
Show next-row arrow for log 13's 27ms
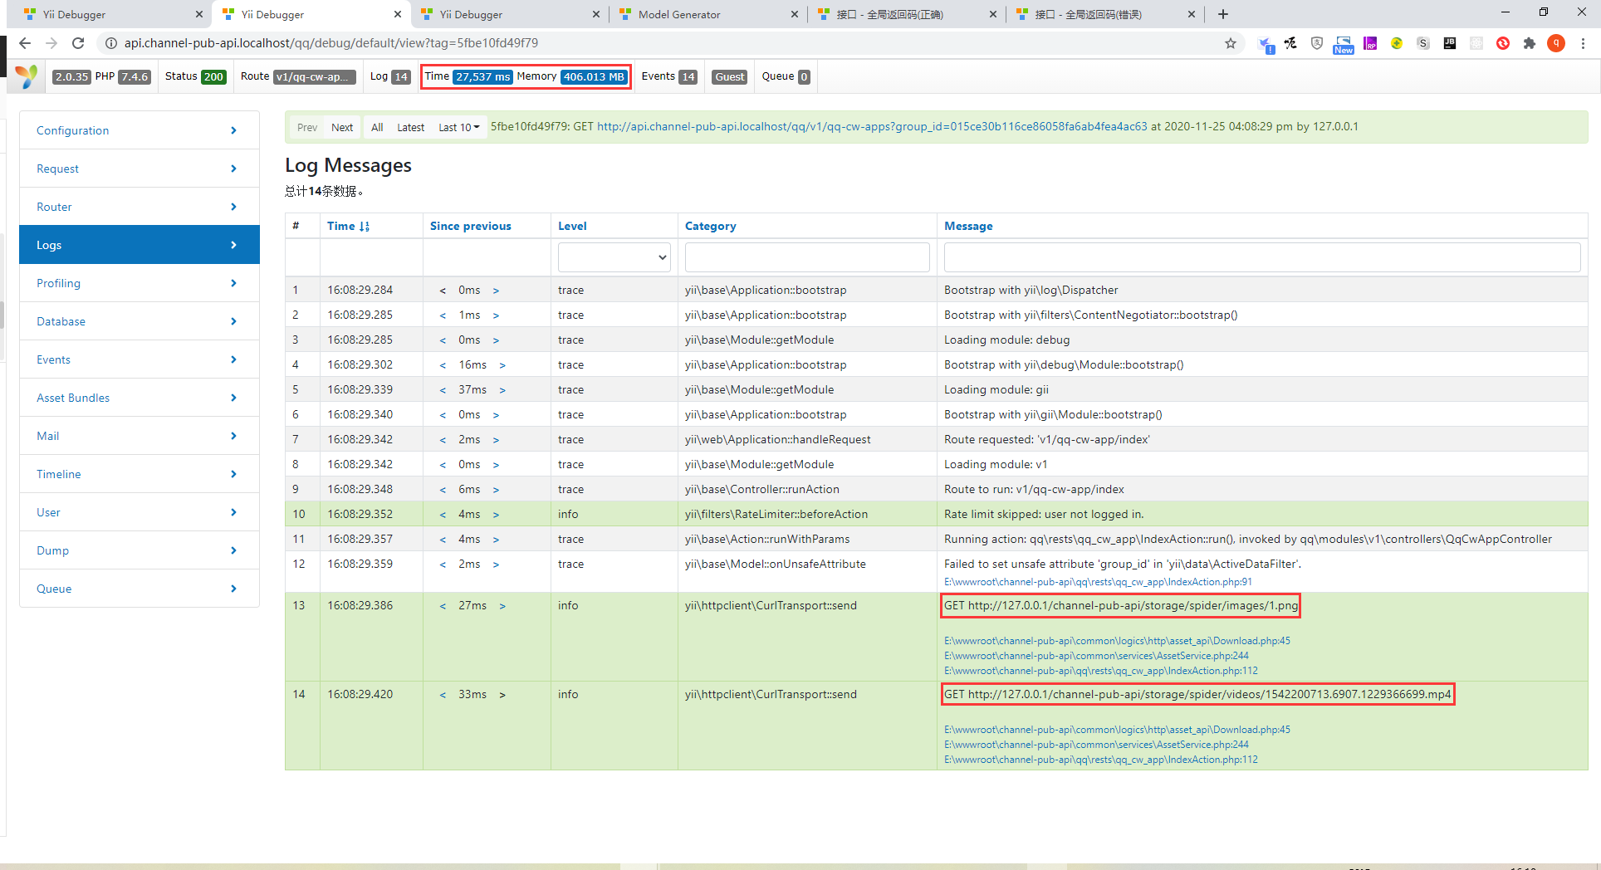coord(502,606)
